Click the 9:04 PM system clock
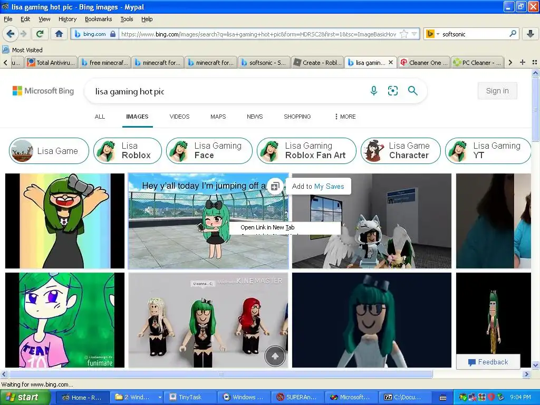Screen dimensions: 540x405 click(x=520, y=397)
